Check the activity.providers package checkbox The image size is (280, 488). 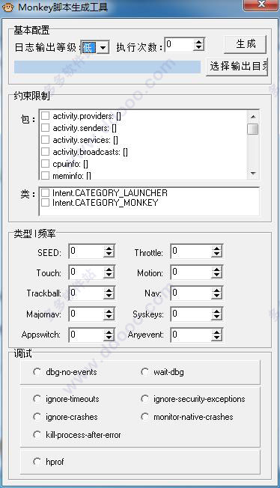pyautogui.click(x=46, y=116)
